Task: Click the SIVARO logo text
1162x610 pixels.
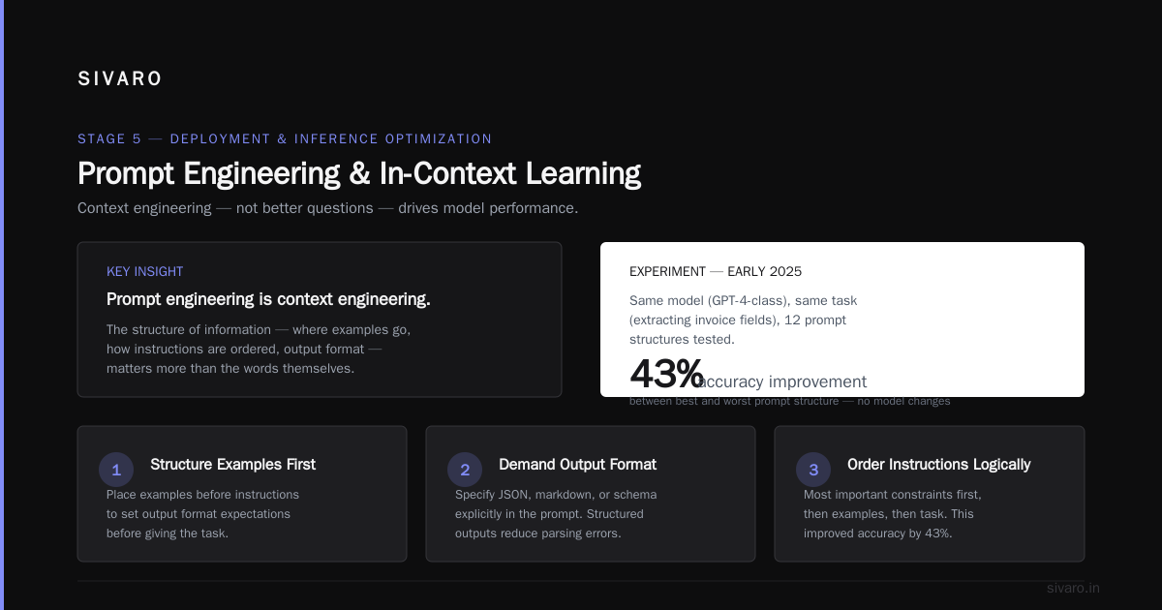Action: 120,79
